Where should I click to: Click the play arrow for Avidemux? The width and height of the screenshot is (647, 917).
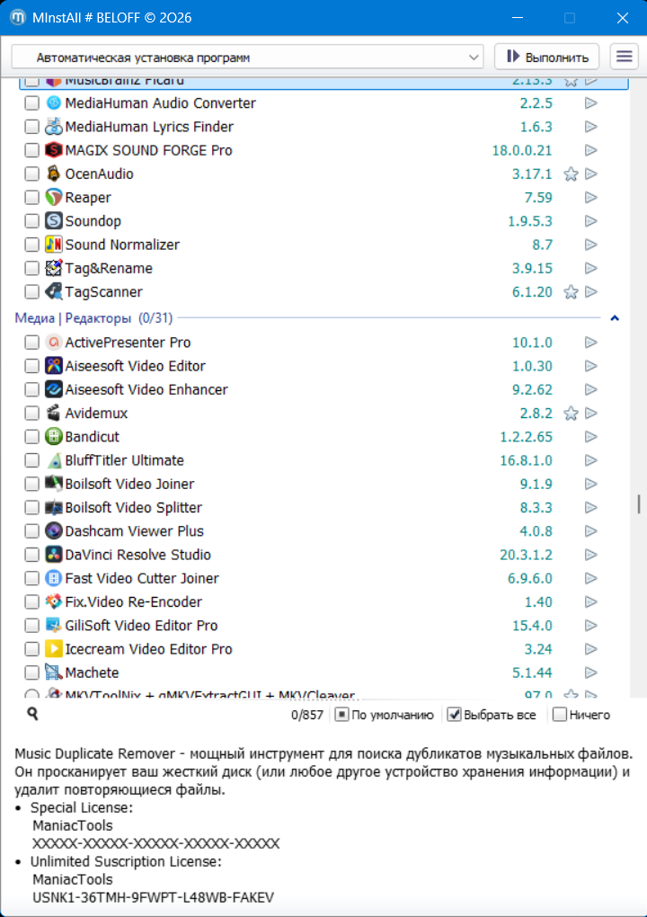point(591,414)
